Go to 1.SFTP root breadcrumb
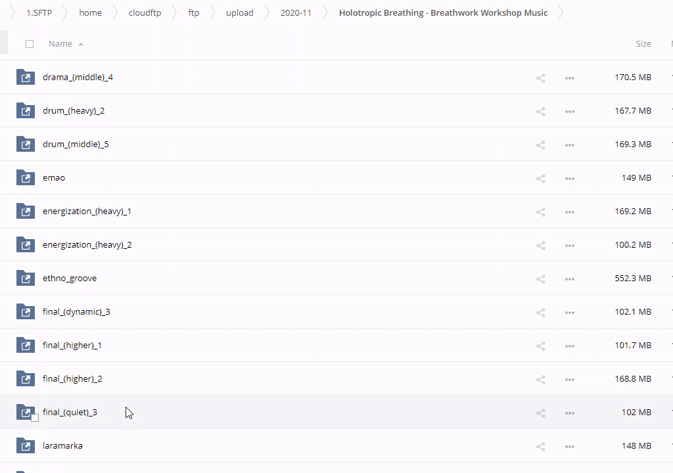The width and height of the screenshot is (673, 473). click(x=39, y=12)
